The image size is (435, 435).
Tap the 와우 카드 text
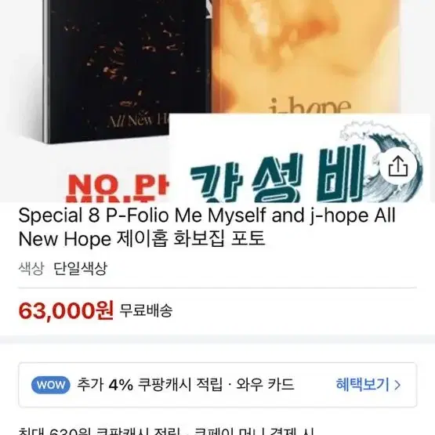point(265,385)
